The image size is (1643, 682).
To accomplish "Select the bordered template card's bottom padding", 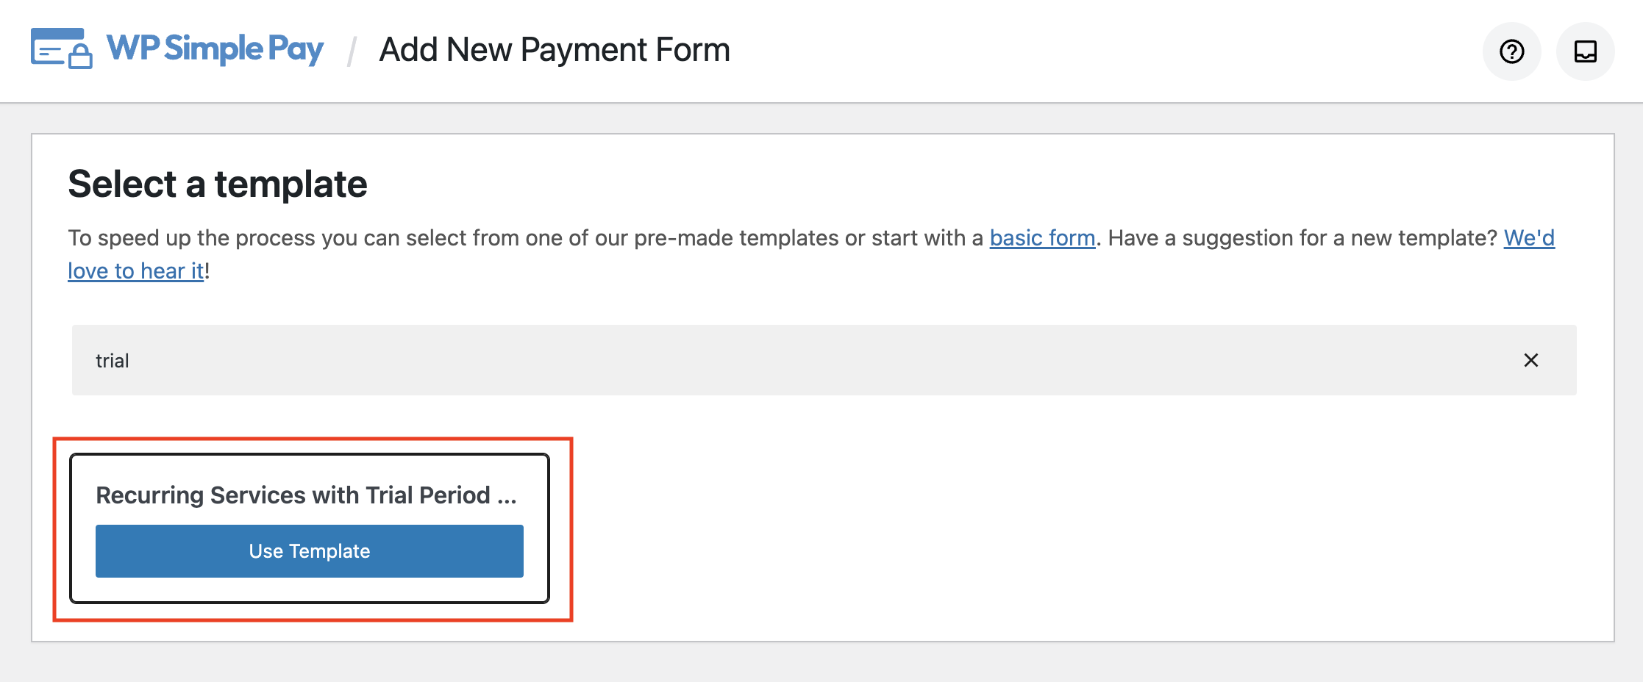I will point(309,590).
